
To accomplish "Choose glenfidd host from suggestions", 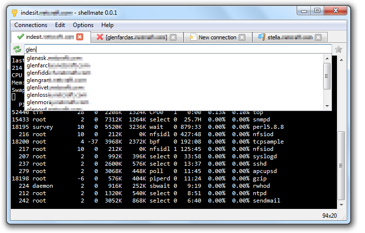I will (174, 73).
